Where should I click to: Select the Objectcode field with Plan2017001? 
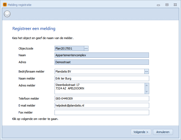click(69, 48)
